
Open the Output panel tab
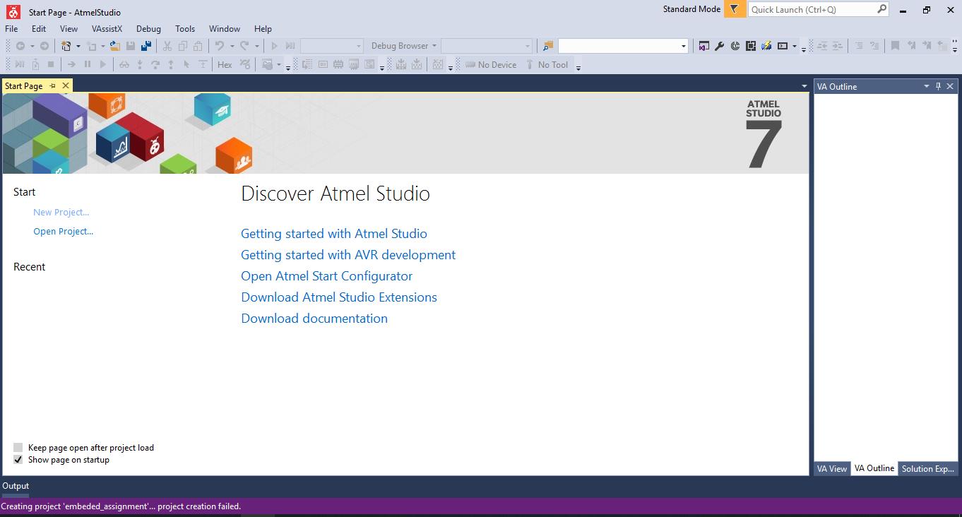16,486
